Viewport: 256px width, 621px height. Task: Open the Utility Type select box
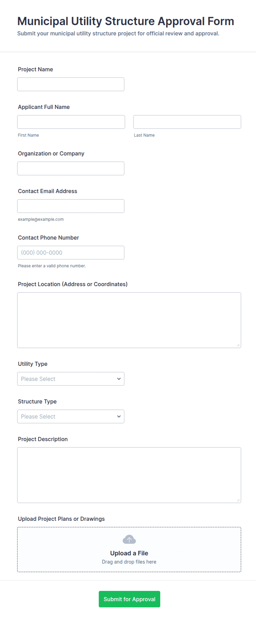(x=71, y=379)
